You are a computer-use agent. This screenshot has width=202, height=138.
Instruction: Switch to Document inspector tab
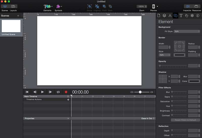click(x=159, y=16)
